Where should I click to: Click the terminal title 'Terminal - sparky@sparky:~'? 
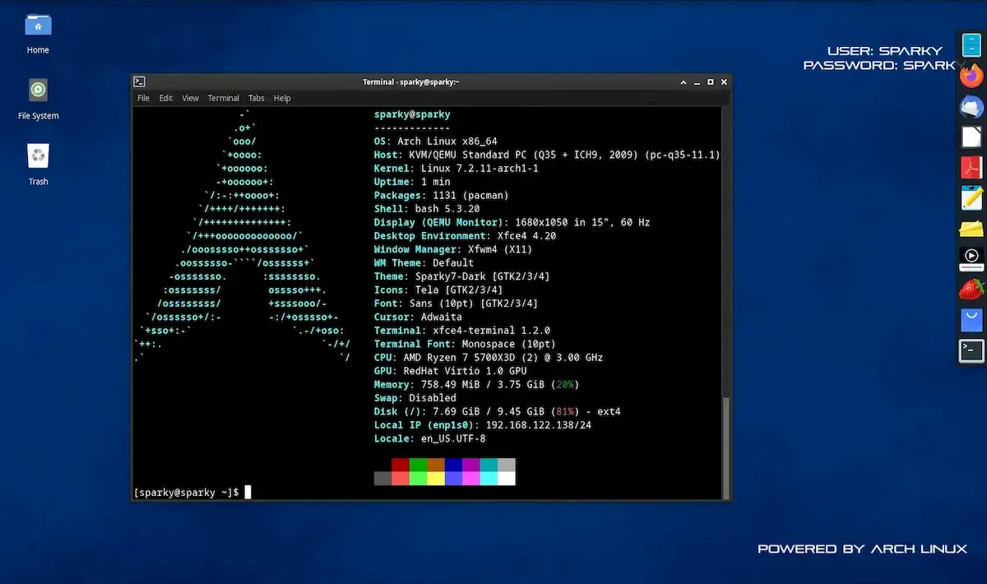[x=411, y=82]
